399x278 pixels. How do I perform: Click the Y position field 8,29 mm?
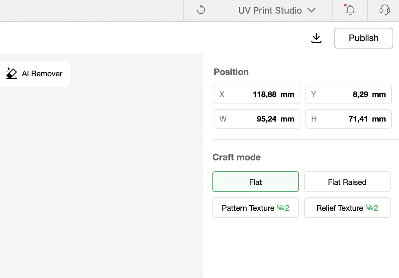(x=348, y=95)
